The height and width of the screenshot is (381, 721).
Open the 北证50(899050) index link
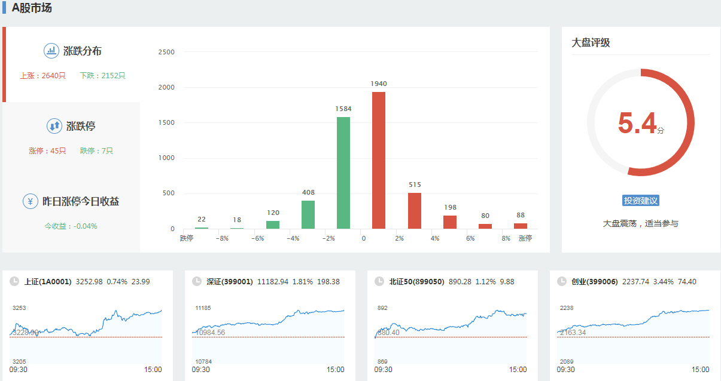416,281
